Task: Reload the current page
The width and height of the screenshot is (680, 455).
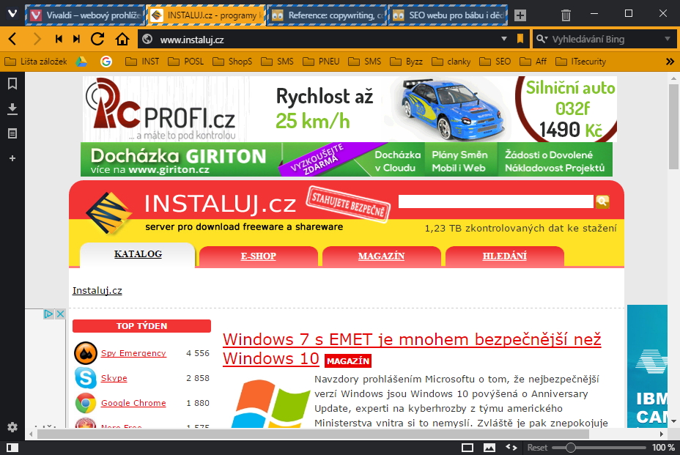Action: pos(97,39)
